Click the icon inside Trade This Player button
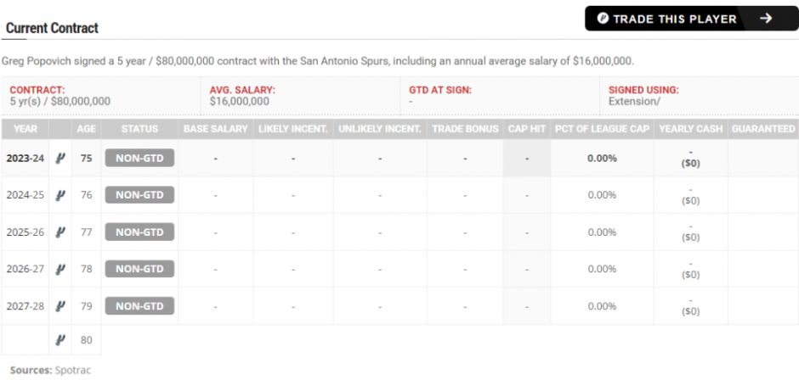 pos(603,19)
